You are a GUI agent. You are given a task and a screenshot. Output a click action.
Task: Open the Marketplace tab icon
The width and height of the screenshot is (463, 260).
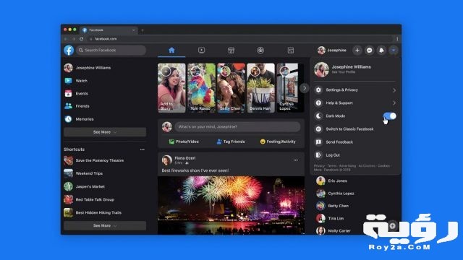pos(231,51)
